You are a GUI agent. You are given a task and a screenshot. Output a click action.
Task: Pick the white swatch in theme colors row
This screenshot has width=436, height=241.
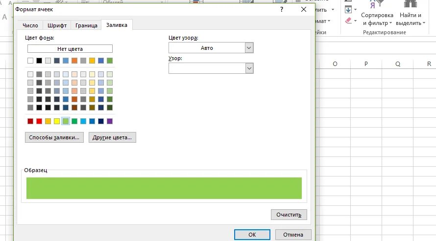point(30,61)
